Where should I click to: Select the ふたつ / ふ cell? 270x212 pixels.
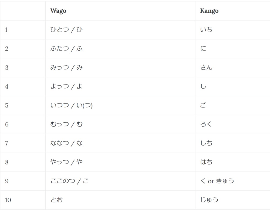(x=66, y=49)
